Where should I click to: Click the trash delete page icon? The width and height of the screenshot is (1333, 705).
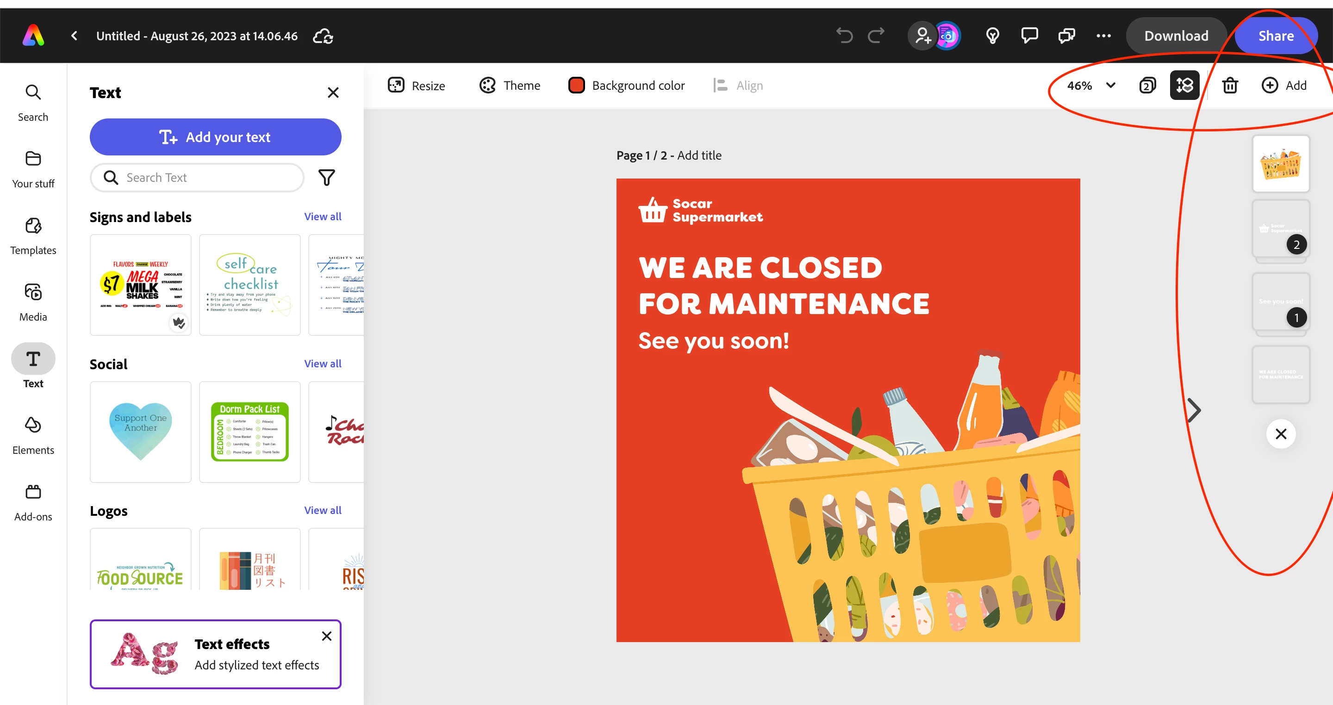point(1229,85)
